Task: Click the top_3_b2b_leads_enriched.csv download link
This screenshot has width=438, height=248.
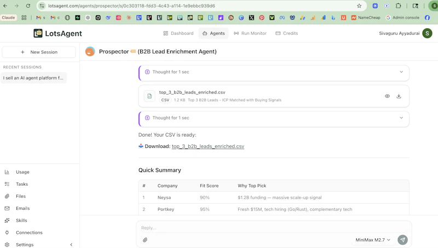Action: pyautogui.click(x=208, y=146)
